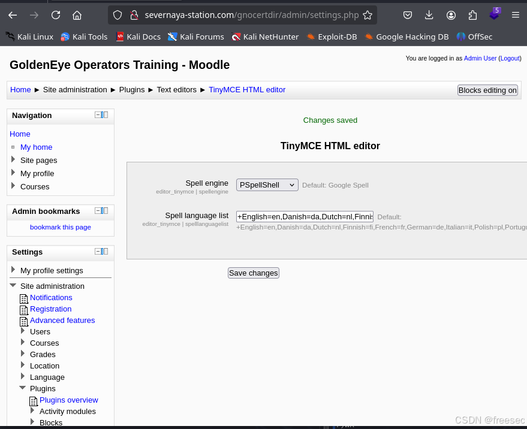Viewport: 527px width, 429px height.
Task: Open the Kali NetHunter bookmark
Action: click(x=265, y=37)
